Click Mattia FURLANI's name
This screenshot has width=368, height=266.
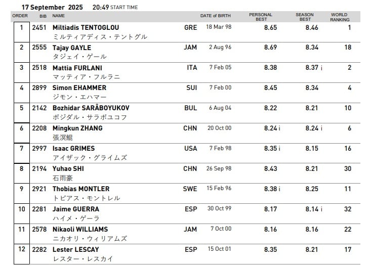[x=77, y=68]
